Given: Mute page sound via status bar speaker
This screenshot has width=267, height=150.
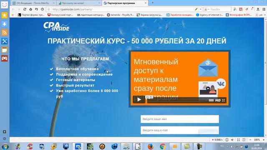Looking at the screenshot, I should pyautogui.click(x=232, y=140).
